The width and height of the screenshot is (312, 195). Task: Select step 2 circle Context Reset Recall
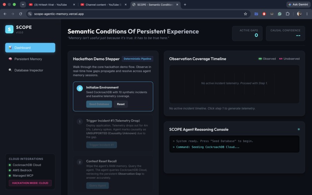[80, 162]
